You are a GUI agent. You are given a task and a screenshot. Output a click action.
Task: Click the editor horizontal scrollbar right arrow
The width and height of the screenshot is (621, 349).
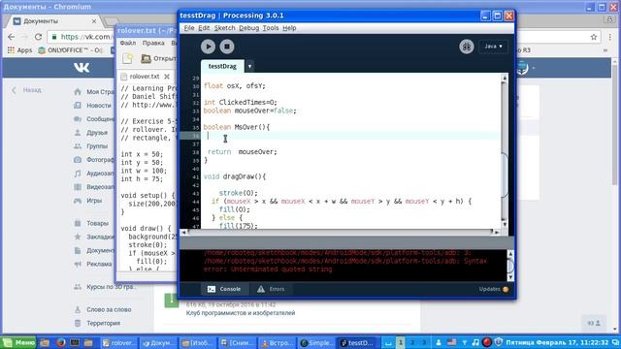pos(497,232)
